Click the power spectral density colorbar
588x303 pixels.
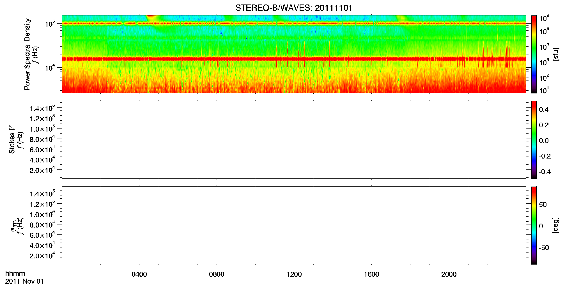[534, 54]
